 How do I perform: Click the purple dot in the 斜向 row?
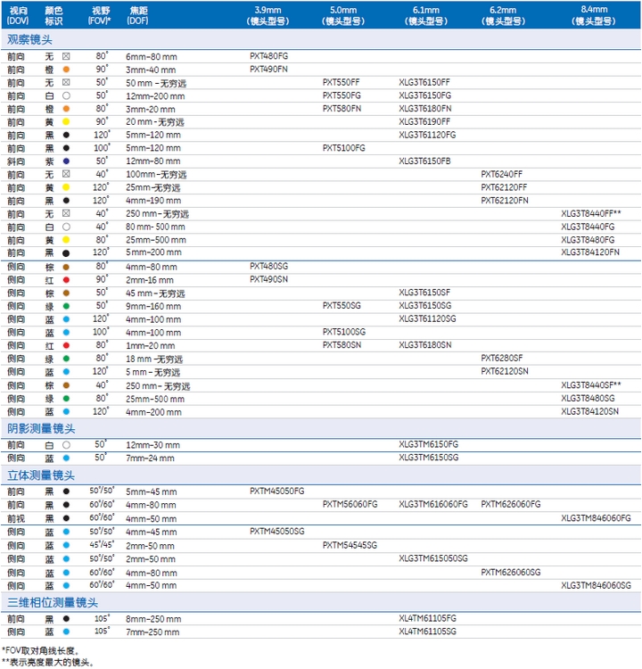click(66, 161)
